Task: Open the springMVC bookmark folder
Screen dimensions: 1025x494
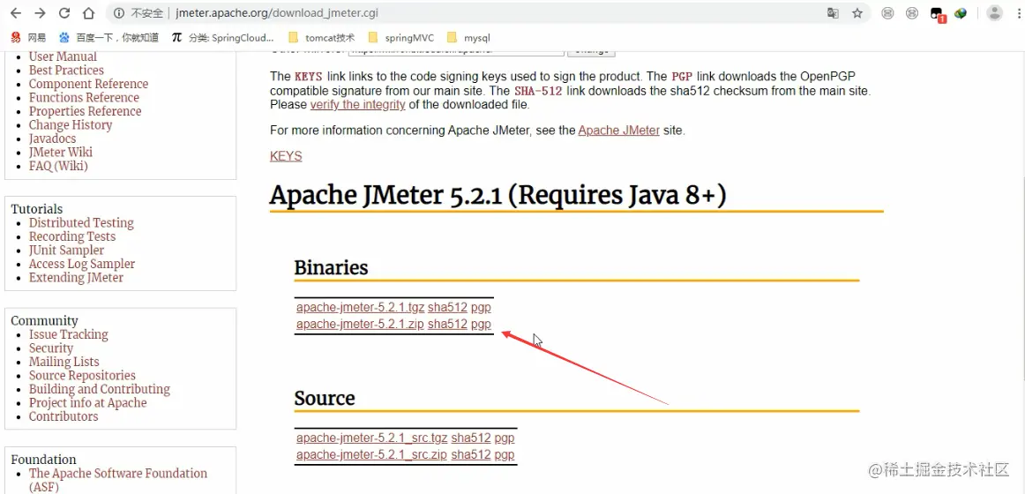Action: 400,38
